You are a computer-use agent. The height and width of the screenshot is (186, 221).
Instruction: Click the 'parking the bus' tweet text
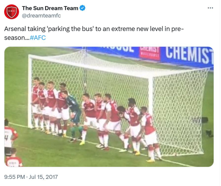(94, 33)
